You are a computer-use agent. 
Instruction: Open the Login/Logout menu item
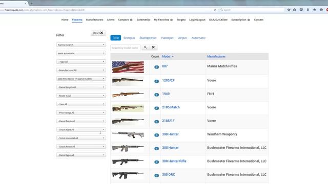pos(197,20)
